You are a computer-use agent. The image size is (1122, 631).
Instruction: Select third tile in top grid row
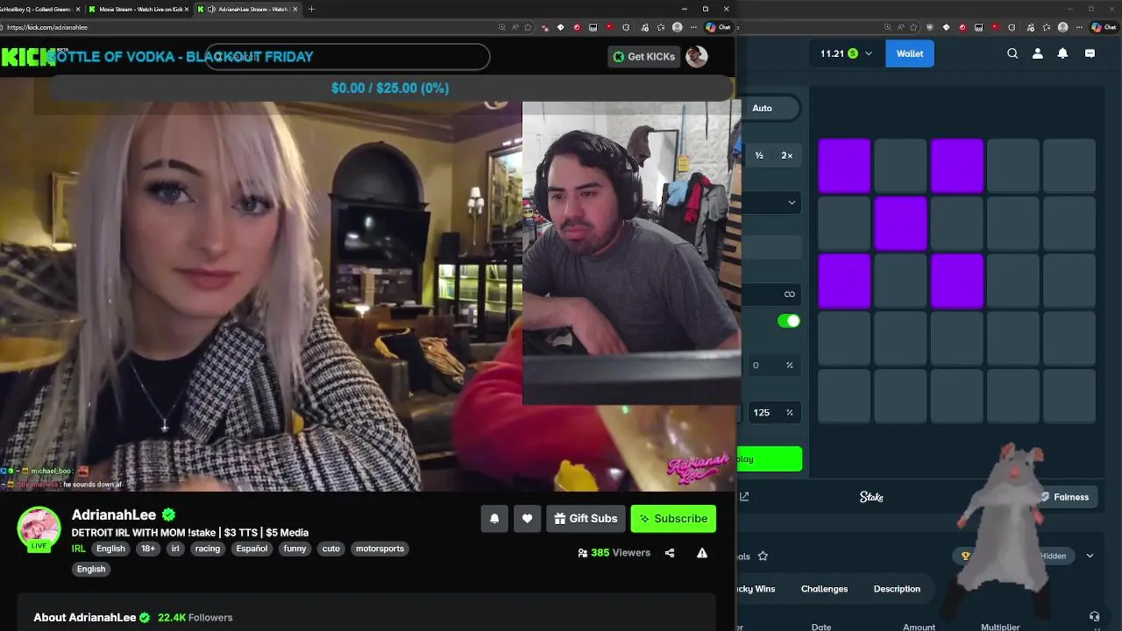[956, 166]
